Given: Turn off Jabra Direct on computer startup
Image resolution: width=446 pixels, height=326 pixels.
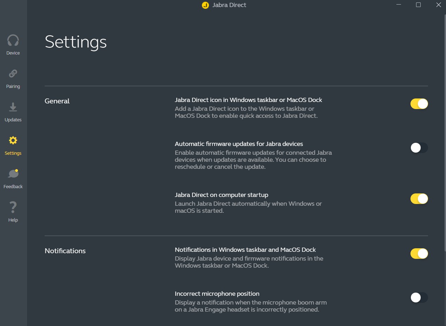Looking at the screenshot, I should coord(419,199).
